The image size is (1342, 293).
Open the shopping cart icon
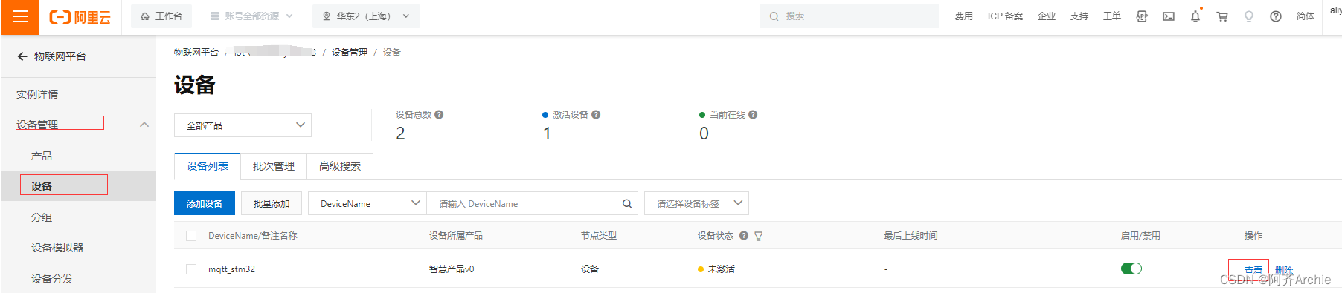coord(1222,16)
